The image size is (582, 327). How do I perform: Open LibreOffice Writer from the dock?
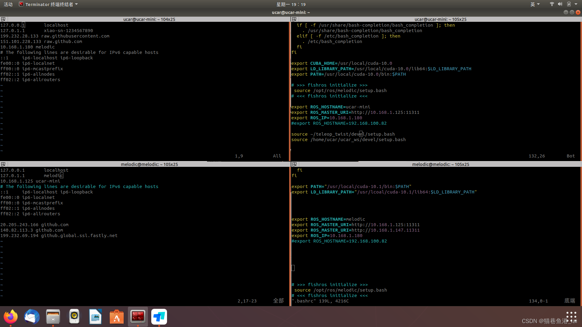(x=95, y=317)
